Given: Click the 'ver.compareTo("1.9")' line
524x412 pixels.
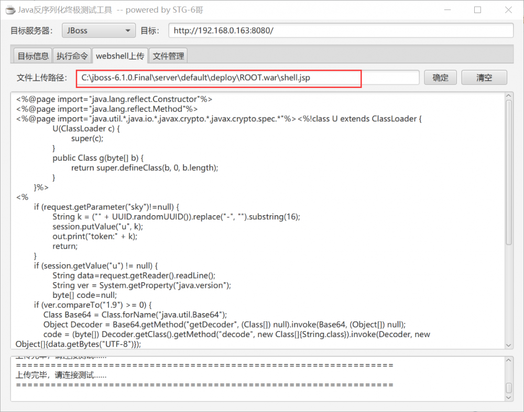Looking at the screenshot, I should pos(93,305).
